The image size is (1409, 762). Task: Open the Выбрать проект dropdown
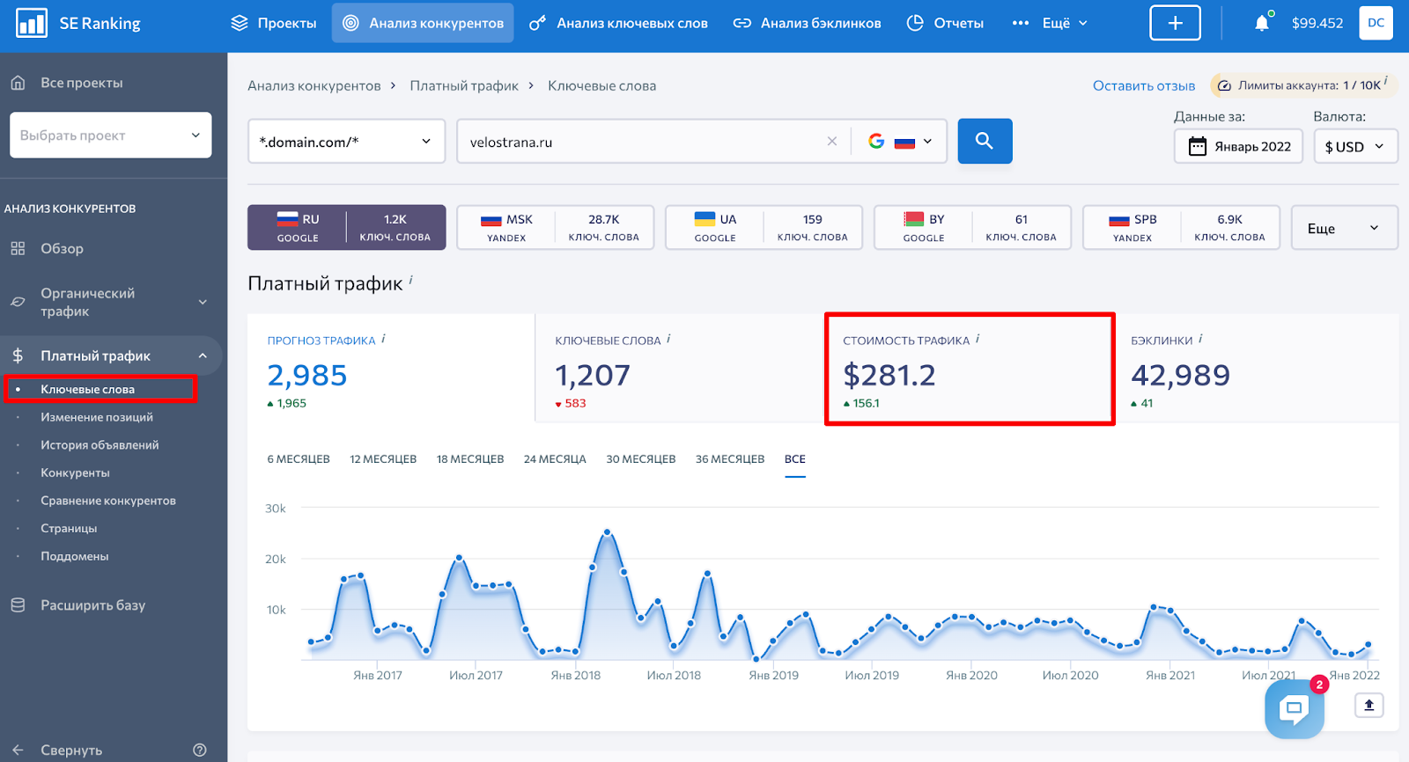(111, 135)
